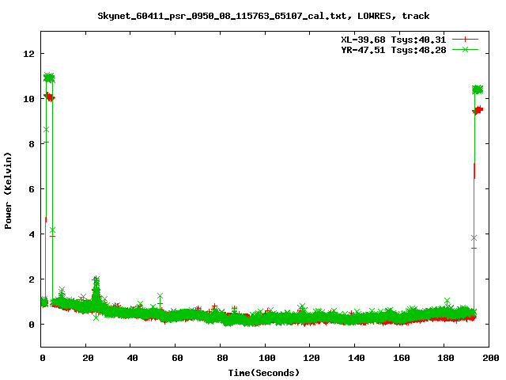
Task: Click the x-axis tick label 120
Action: click(312, 358)
